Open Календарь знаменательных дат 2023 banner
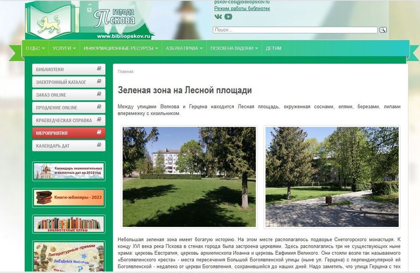Screen dimensions: 420x273 click(x=69, y=171)
